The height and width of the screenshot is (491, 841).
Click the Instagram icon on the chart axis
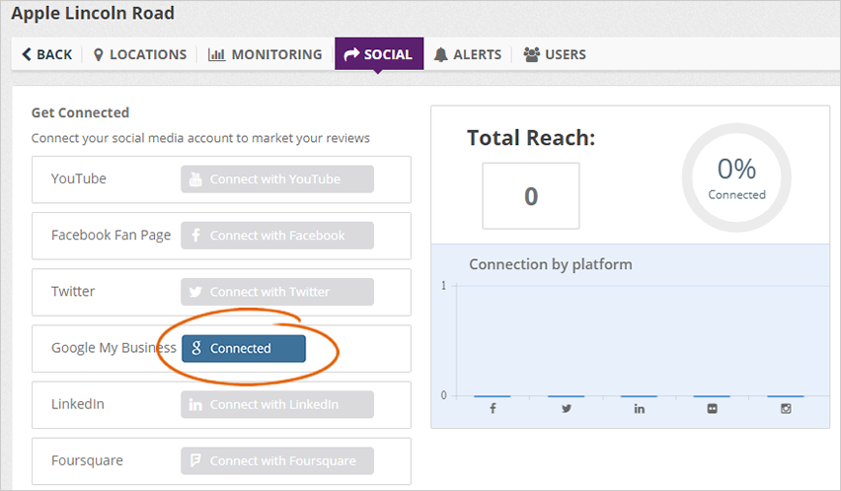[x=786, y=408]
